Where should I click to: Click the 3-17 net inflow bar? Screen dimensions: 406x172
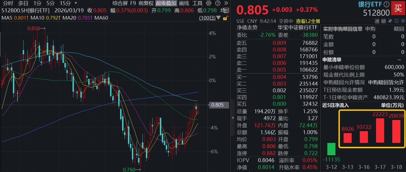pos(380,130)
